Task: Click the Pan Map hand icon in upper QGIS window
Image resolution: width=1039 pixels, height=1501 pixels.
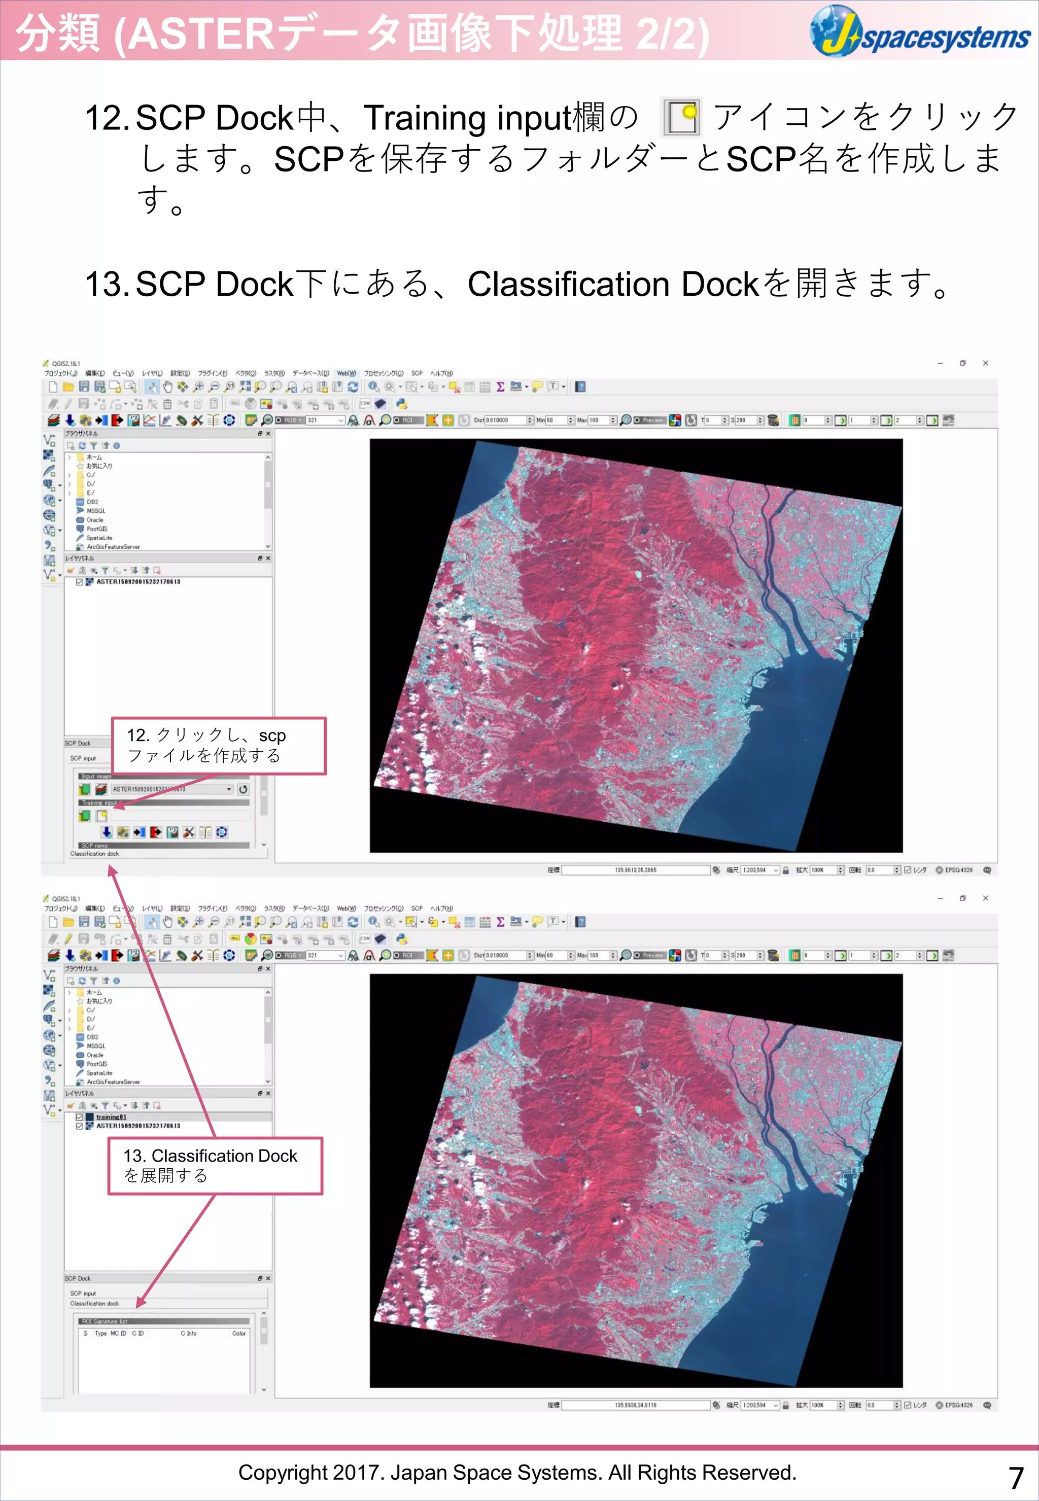Action: pyautogui.click(x=167, y=387)
